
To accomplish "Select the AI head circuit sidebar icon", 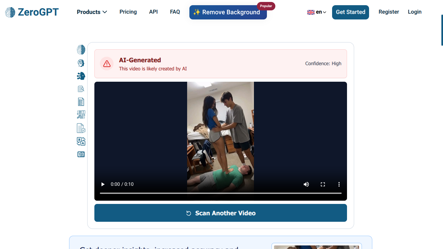I will pyautogui.click(x=81, y=76).
